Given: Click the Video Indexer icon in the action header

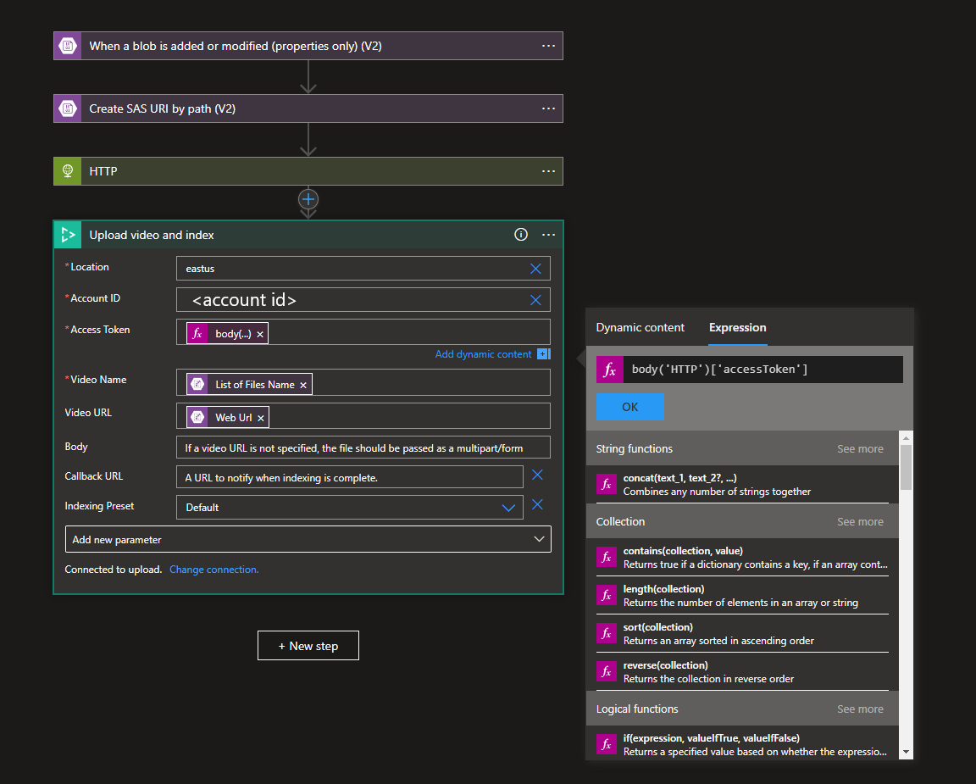Looking at the screenshot, I should [68, 235].
